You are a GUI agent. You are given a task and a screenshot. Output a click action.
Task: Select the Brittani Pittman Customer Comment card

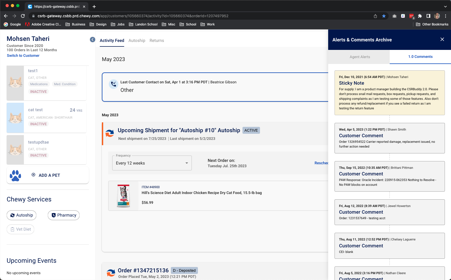point(389,176)
